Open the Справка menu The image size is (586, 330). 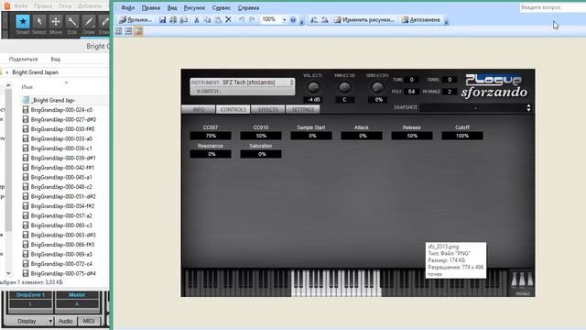point(248,8)
